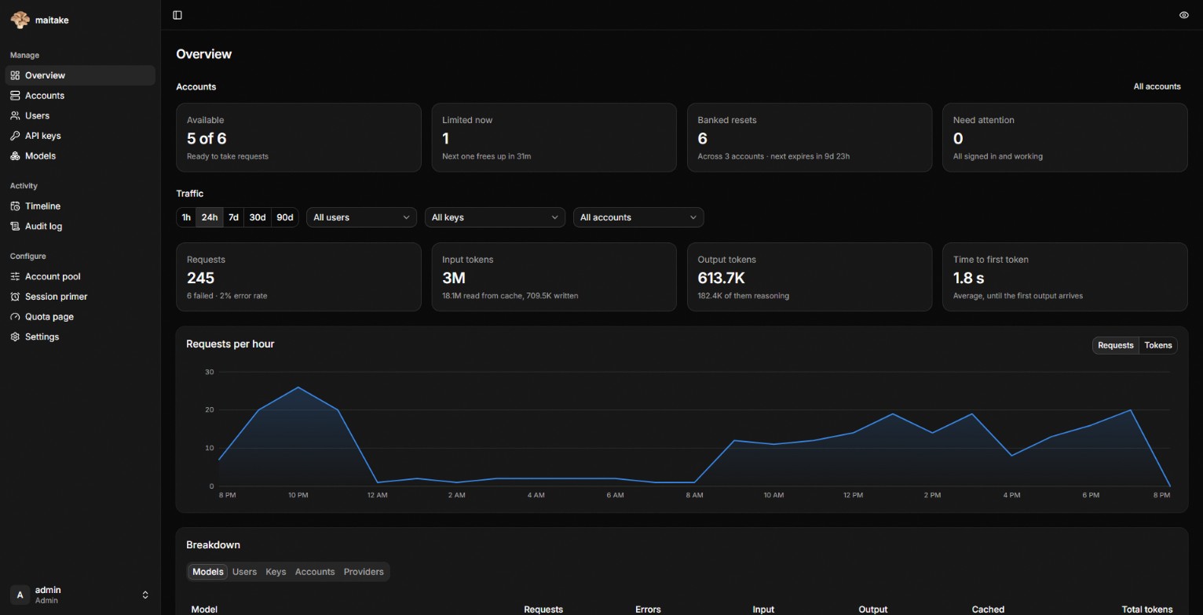Open Timeline under Activity
This screenshot has width=1203, height=615.
42,206
